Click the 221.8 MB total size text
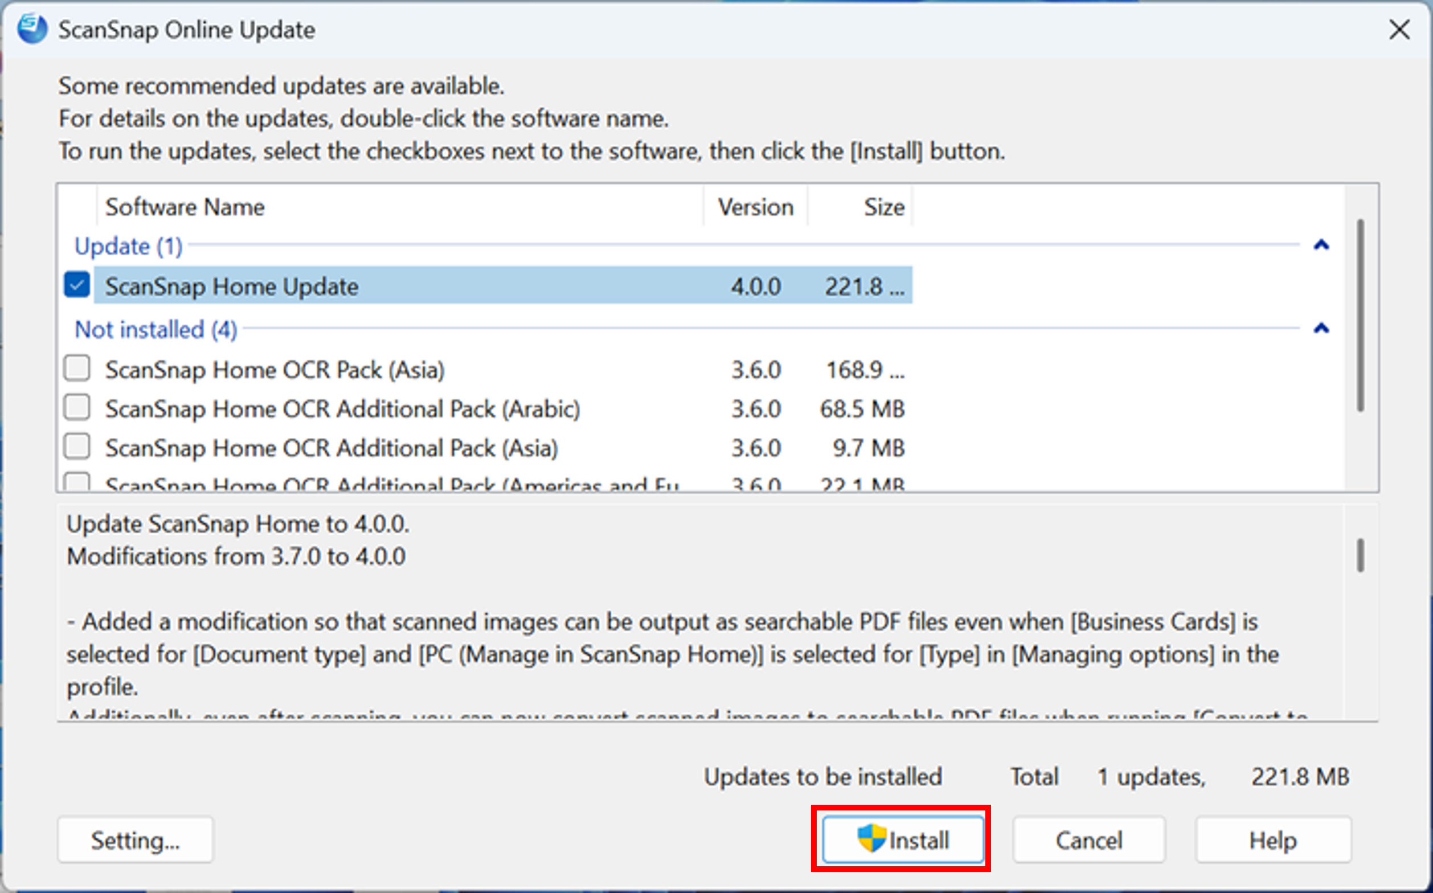Screen dimensions: 1433x893 tap(1300, 777)
